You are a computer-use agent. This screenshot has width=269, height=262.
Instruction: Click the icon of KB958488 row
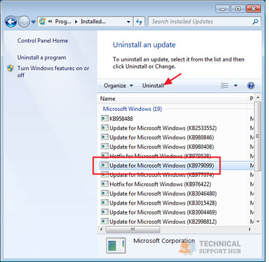tap(105, 118)
